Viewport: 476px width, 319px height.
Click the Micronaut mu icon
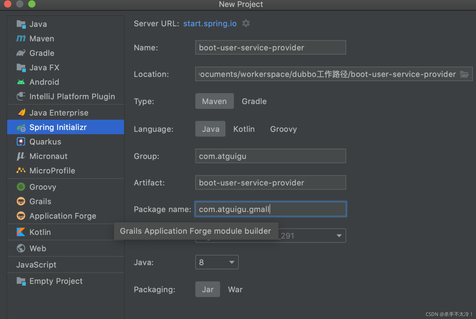tap(21, 156)
